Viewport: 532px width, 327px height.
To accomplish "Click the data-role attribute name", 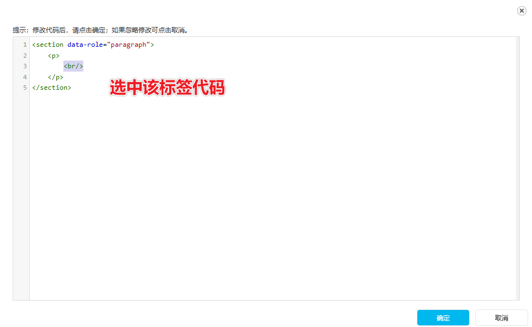I will pos(85,45).
